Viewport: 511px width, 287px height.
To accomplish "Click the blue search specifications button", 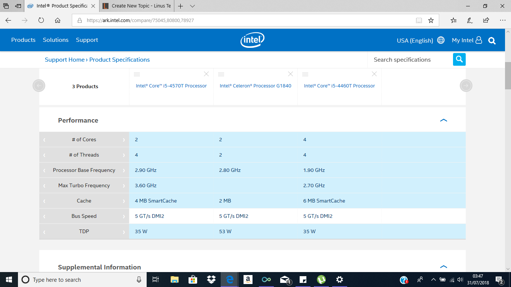I will click(x=459, y=59).
